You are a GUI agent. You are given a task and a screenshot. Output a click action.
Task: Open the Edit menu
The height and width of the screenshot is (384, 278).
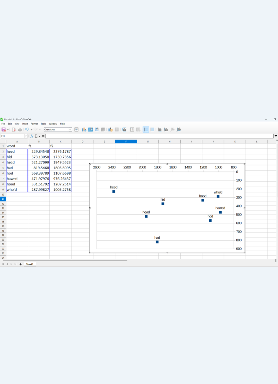point(10,124)
